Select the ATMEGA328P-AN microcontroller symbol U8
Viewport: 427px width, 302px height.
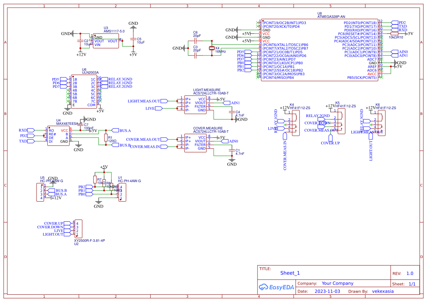320,51
